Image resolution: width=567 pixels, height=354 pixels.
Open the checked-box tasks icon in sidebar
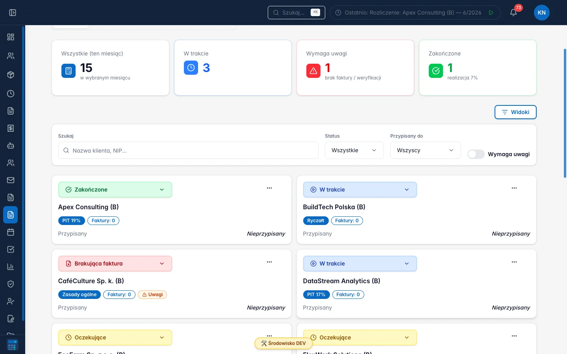[11, 249]
